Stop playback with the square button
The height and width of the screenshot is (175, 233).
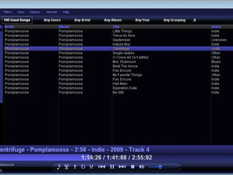(x=133, y=167)
